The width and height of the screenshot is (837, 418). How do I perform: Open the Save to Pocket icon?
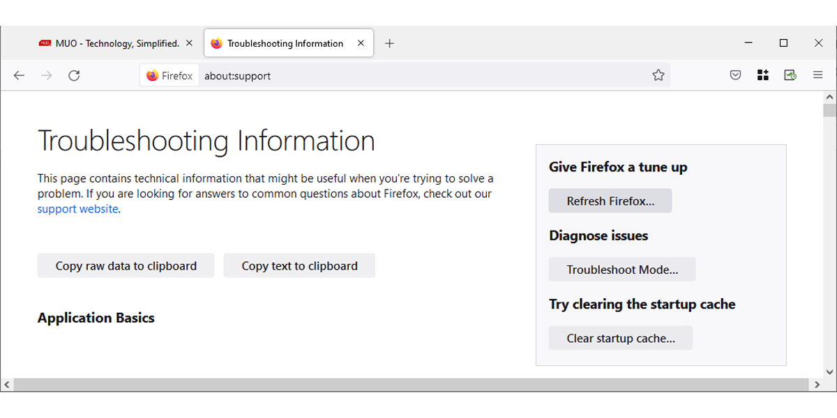pyautogui.click(x=735, y=76)
